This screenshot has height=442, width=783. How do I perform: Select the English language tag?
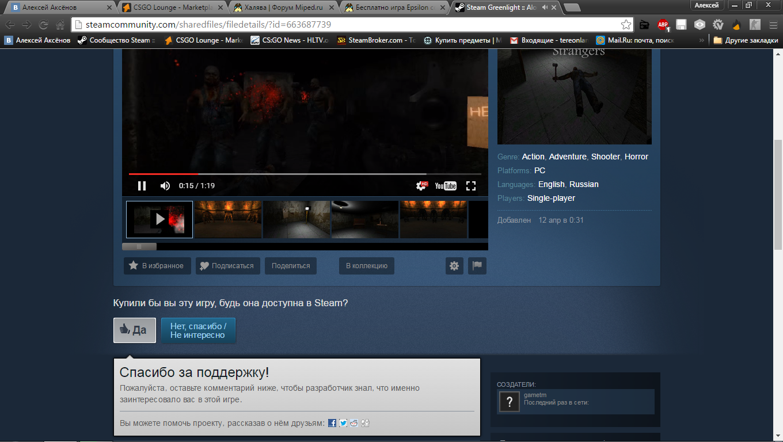552,184
